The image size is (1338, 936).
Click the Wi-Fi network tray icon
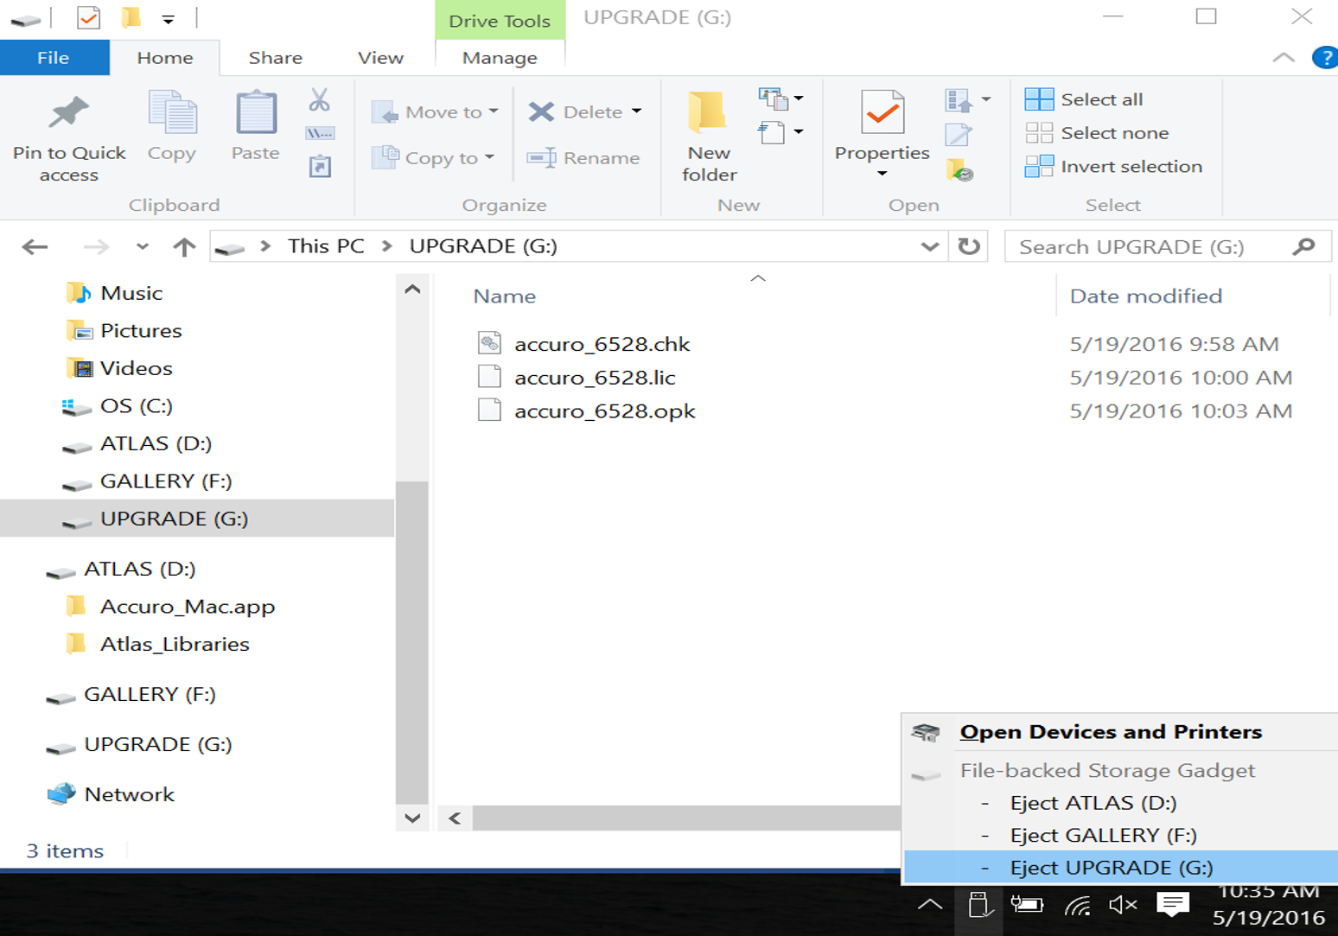1077,905
